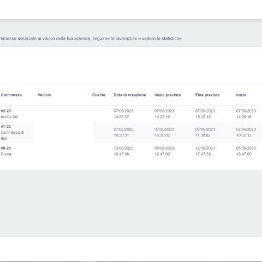Click planned end 12/06/2023 17:47:39 cell

205,151
